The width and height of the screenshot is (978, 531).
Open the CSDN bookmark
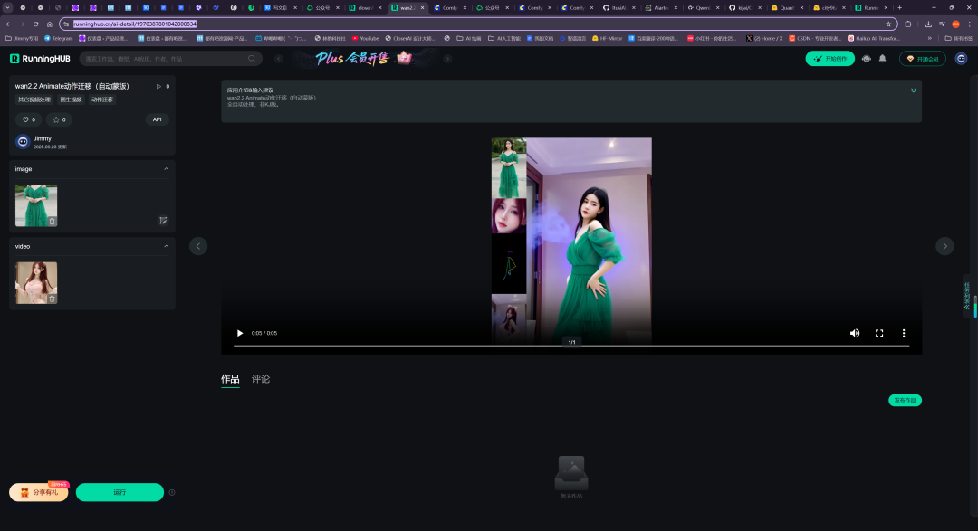[x=816, y=38]
